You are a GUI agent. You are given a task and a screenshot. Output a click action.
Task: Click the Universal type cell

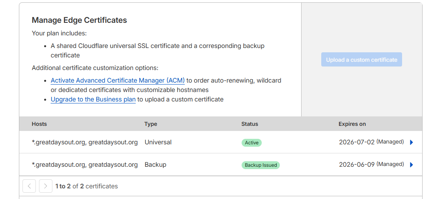[x=158, y=142]
